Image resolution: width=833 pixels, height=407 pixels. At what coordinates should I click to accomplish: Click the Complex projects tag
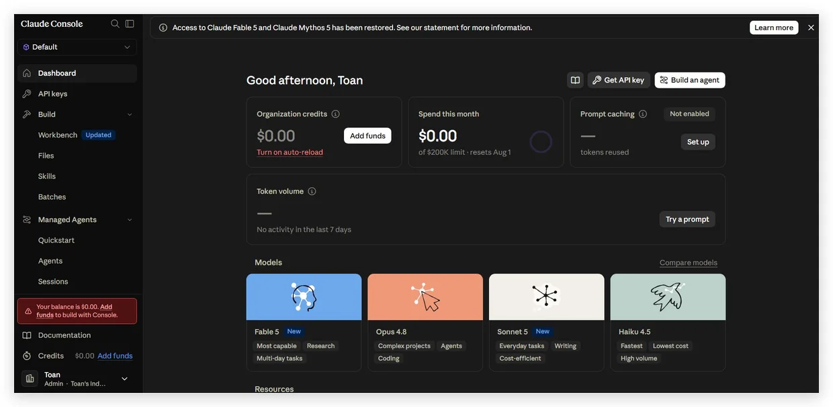coord(404,346)
